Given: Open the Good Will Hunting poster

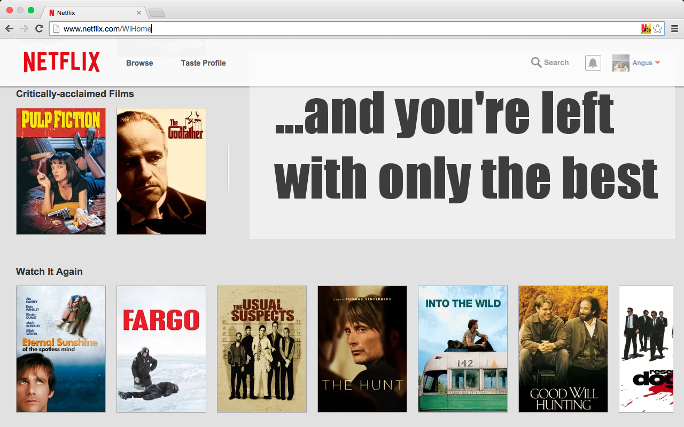Looking at the screenshot, I should click(x=563, y=349).
